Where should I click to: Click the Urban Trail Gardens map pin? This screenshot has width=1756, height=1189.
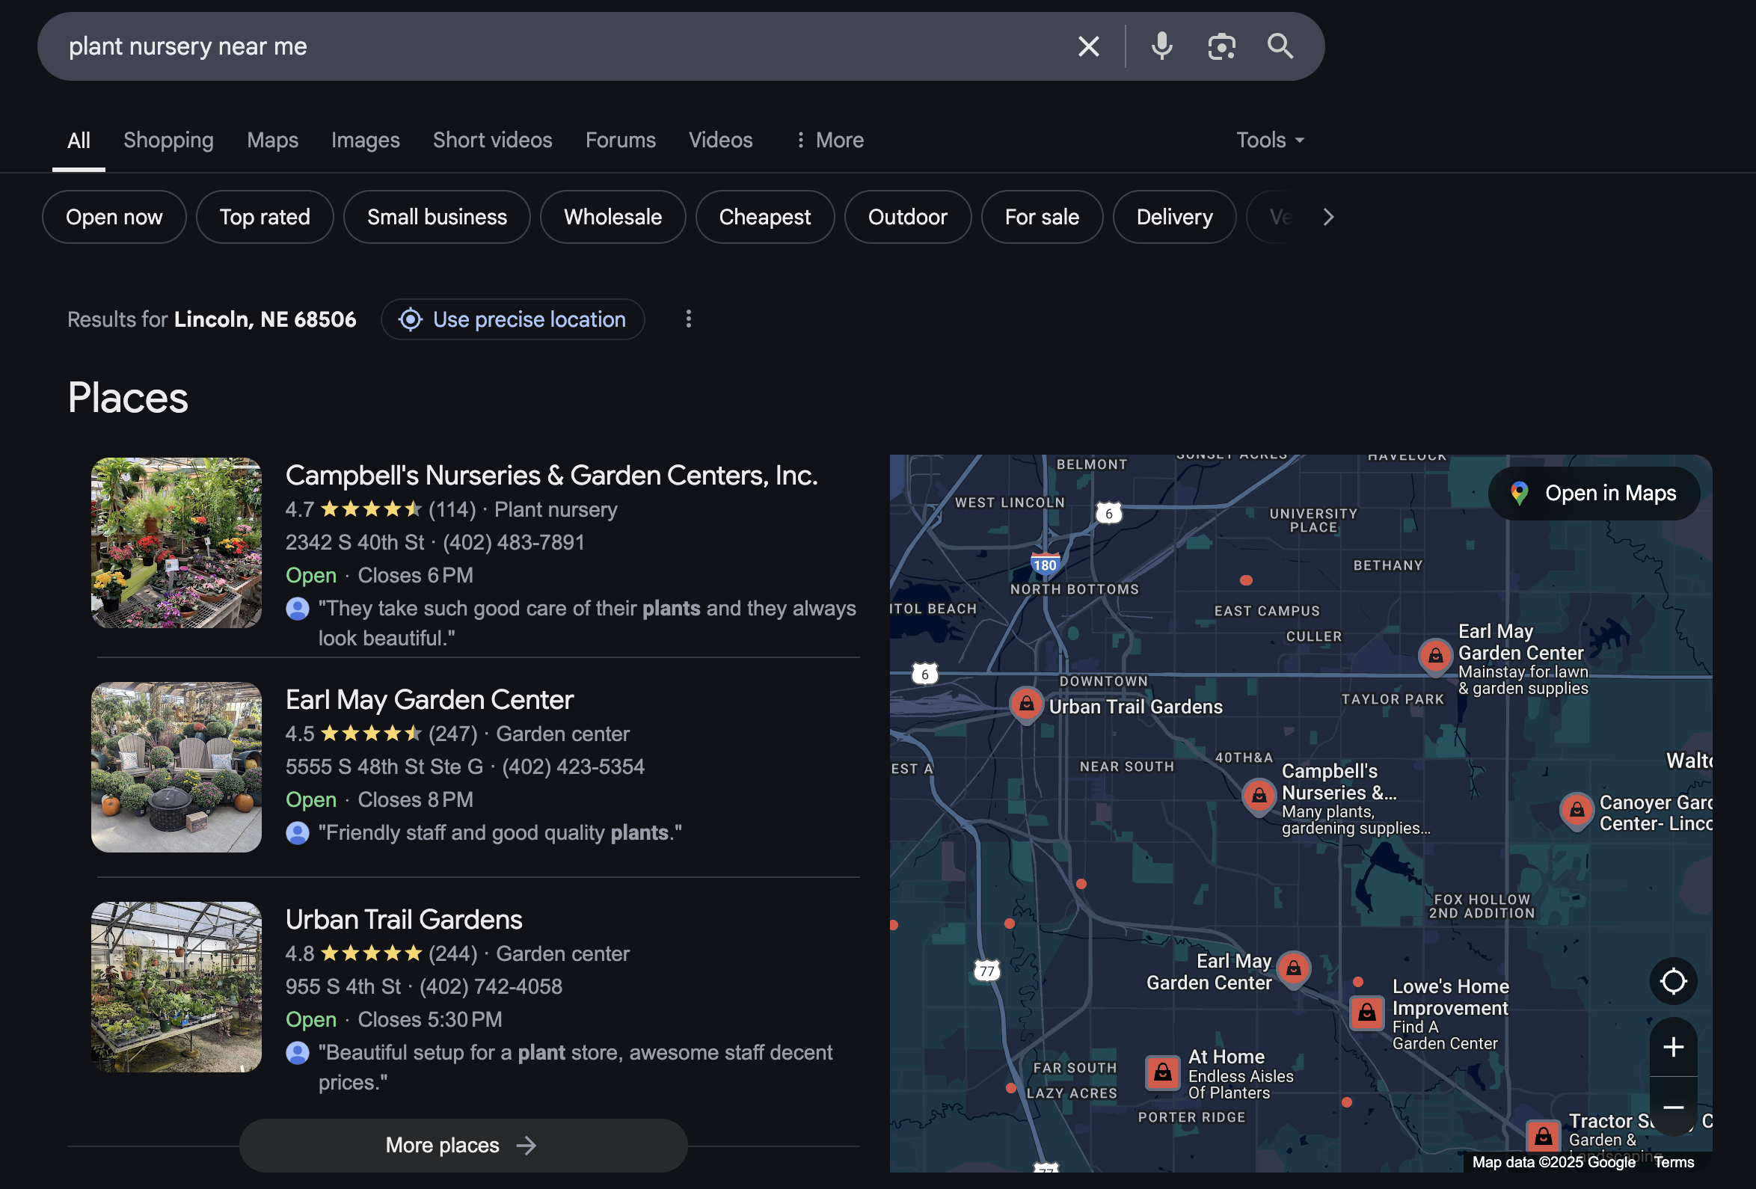1026,704
